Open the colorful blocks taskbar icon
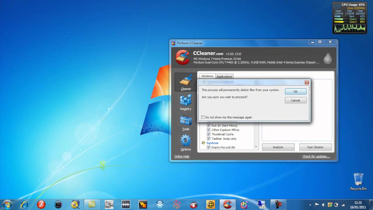Viewport: 373px width, 210px height. (244, 204)
